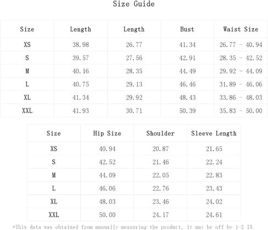This screenshot has width=268, height=230.
Task: Select the Sleeve Length column header
Action: (x=214, y=134)
